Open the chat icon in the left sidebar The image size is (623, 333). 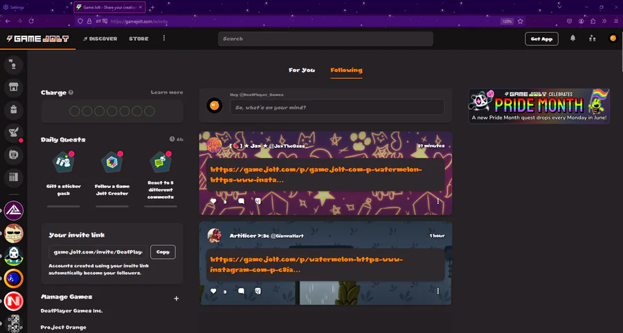[x=14, y=65]
